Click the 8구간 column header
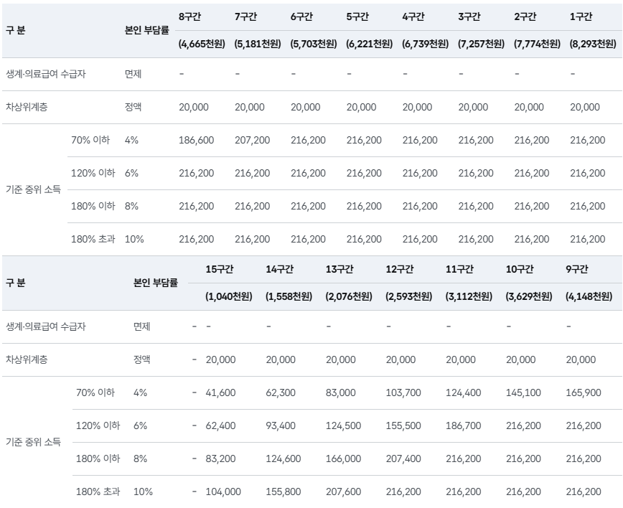The height and width of the screenshot is (508, 623). pos(190,17)
